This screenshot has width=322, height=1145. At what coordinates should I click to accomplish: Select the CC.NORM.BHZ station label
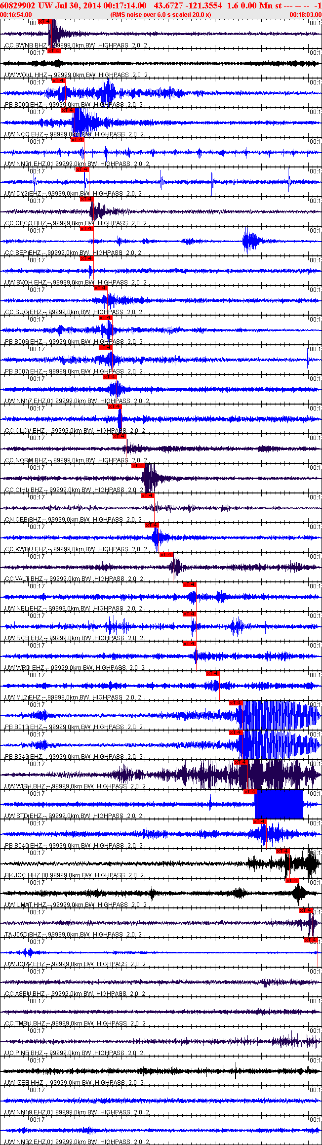pyautogui.click(x=26, y=460)
